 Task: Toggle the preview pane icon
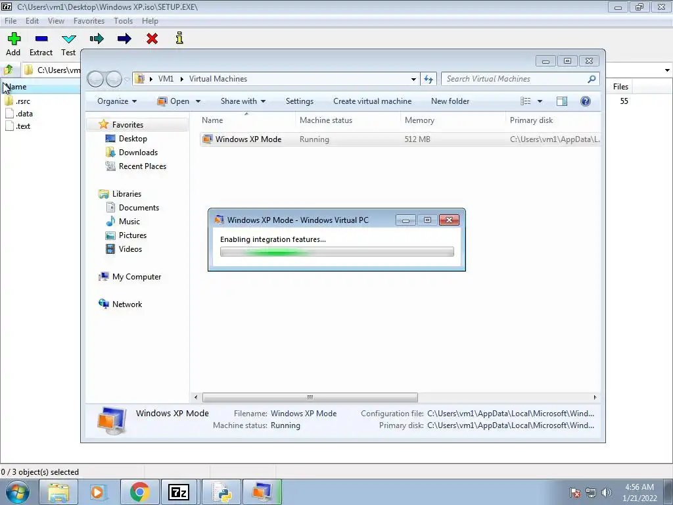pyautogui.click(x=561, y=101)
